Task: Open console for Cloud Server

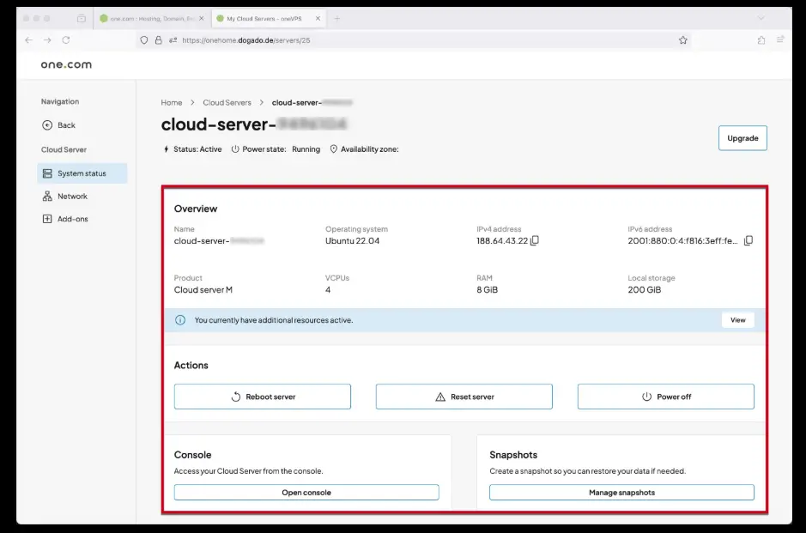Action: tap(306, 493)
